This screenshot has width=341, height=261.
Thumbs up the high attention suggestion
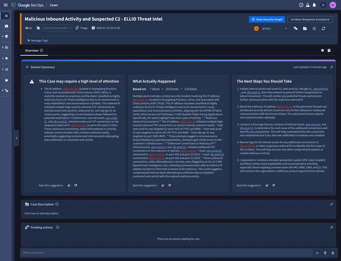point(69,185)
